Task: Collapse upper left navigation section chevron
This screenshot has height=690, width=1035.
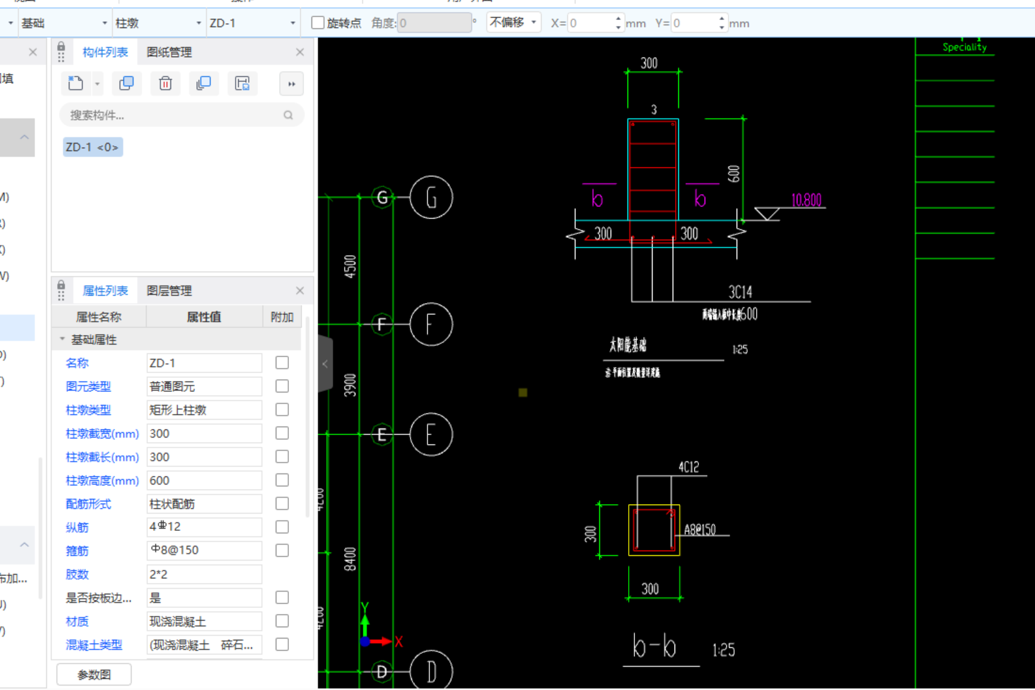Action: coord(24,136)
